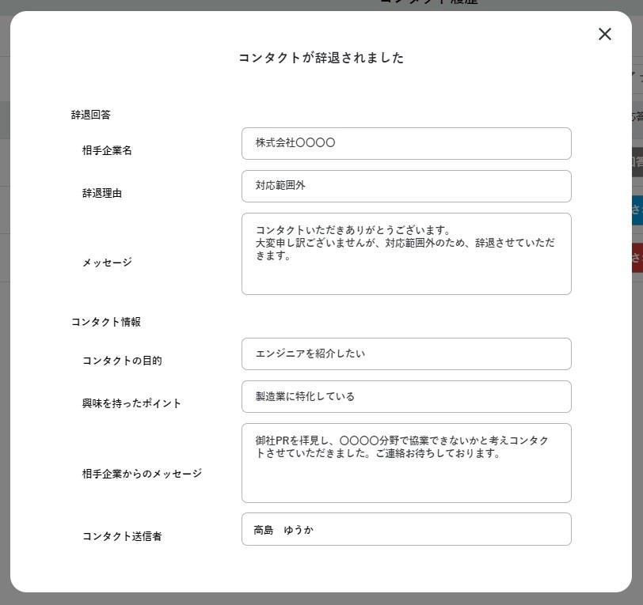643x605 pixels.
Task: Click the メッセージ text area
Action: click(x=406, y=254)
